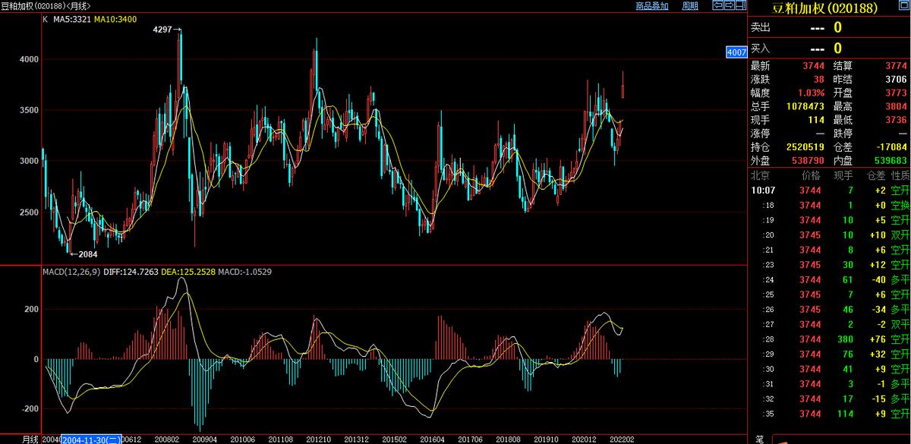Click the 月线 period label
The height and width of the screenshot is (444, 911).
(30, 439)
